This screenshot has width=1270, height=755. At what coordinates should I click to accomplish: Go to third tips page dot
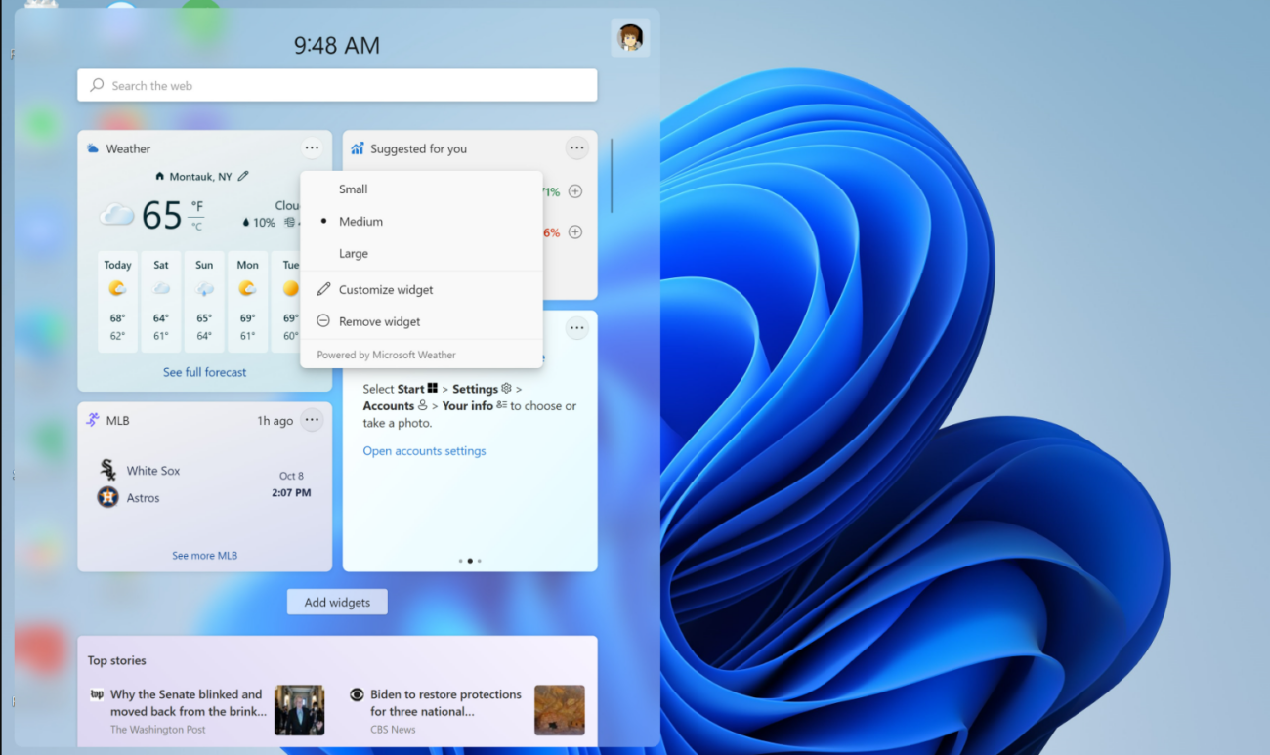click(480, 561)
